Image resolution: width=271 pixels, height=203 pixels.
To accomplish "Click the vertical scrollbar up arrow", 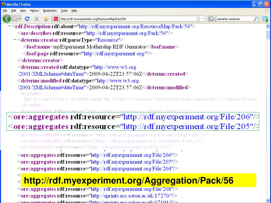I will [x=268, y=26].
